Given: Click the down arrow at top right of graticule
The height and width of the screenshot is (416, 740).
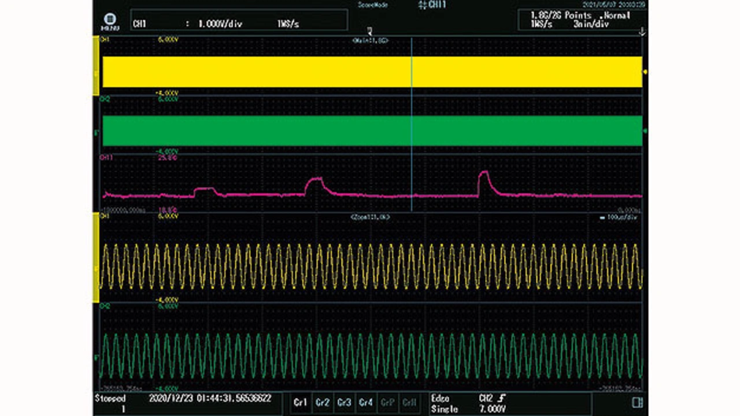Looking at the screenshot, I should coord(642,33).
